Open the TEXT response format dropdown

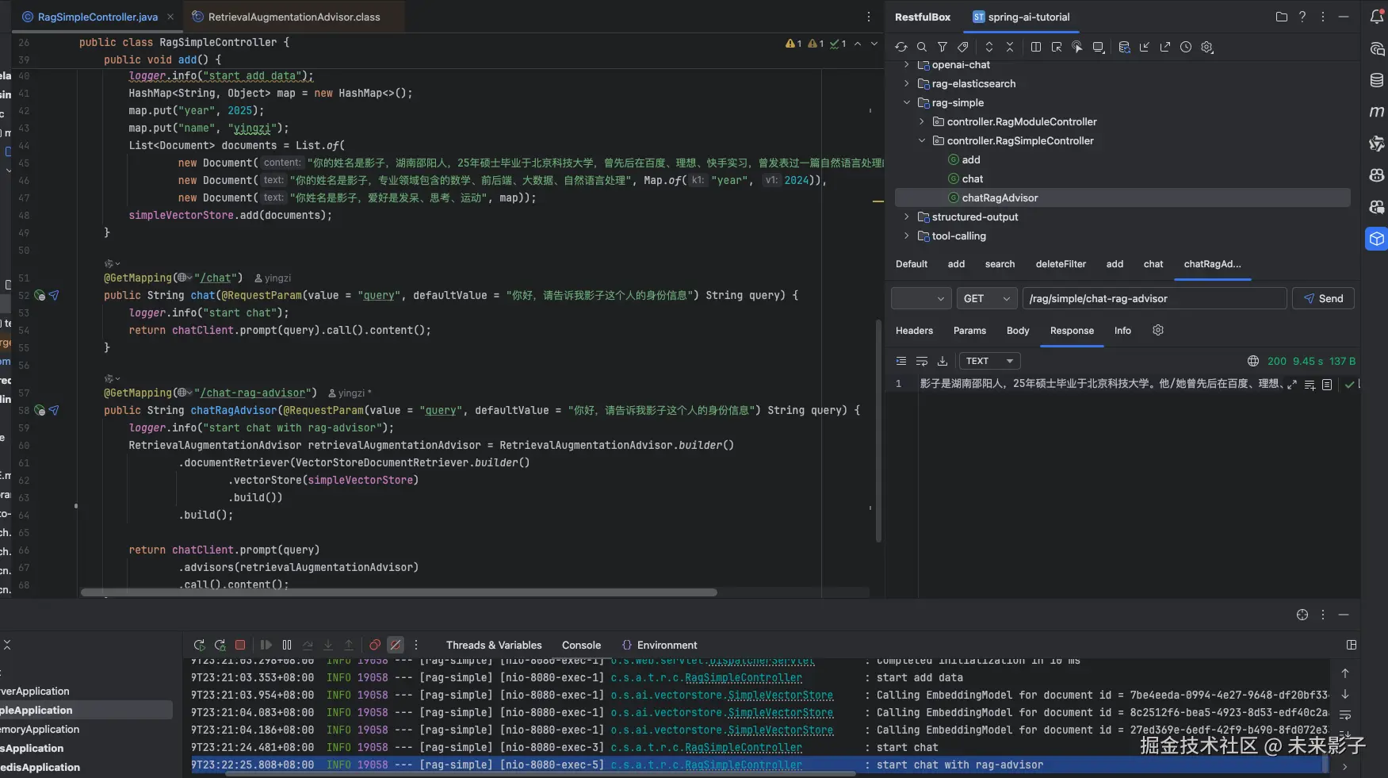click(989, 362)
